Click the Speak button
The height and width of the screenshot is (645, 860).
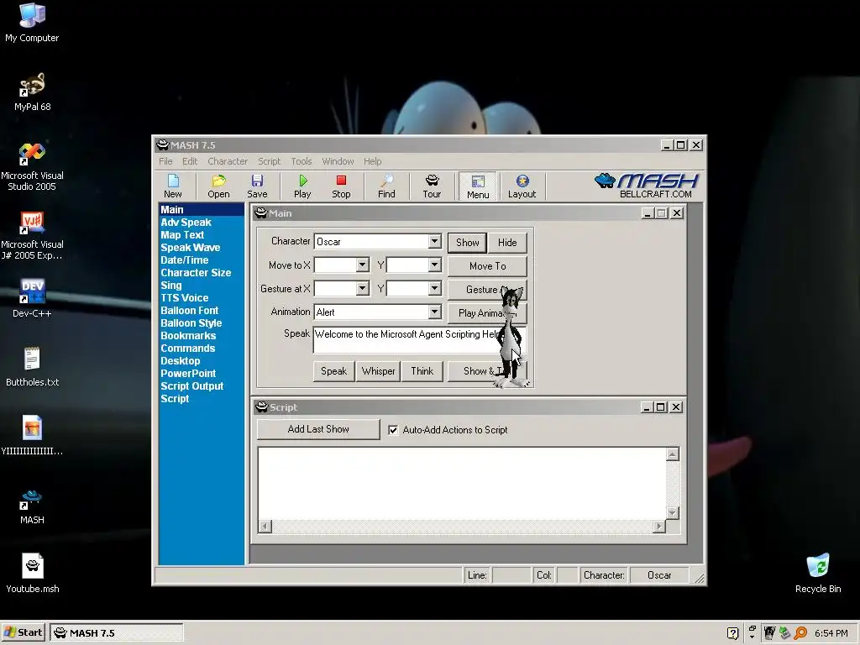pyautogui.click(x=333, y=371)
